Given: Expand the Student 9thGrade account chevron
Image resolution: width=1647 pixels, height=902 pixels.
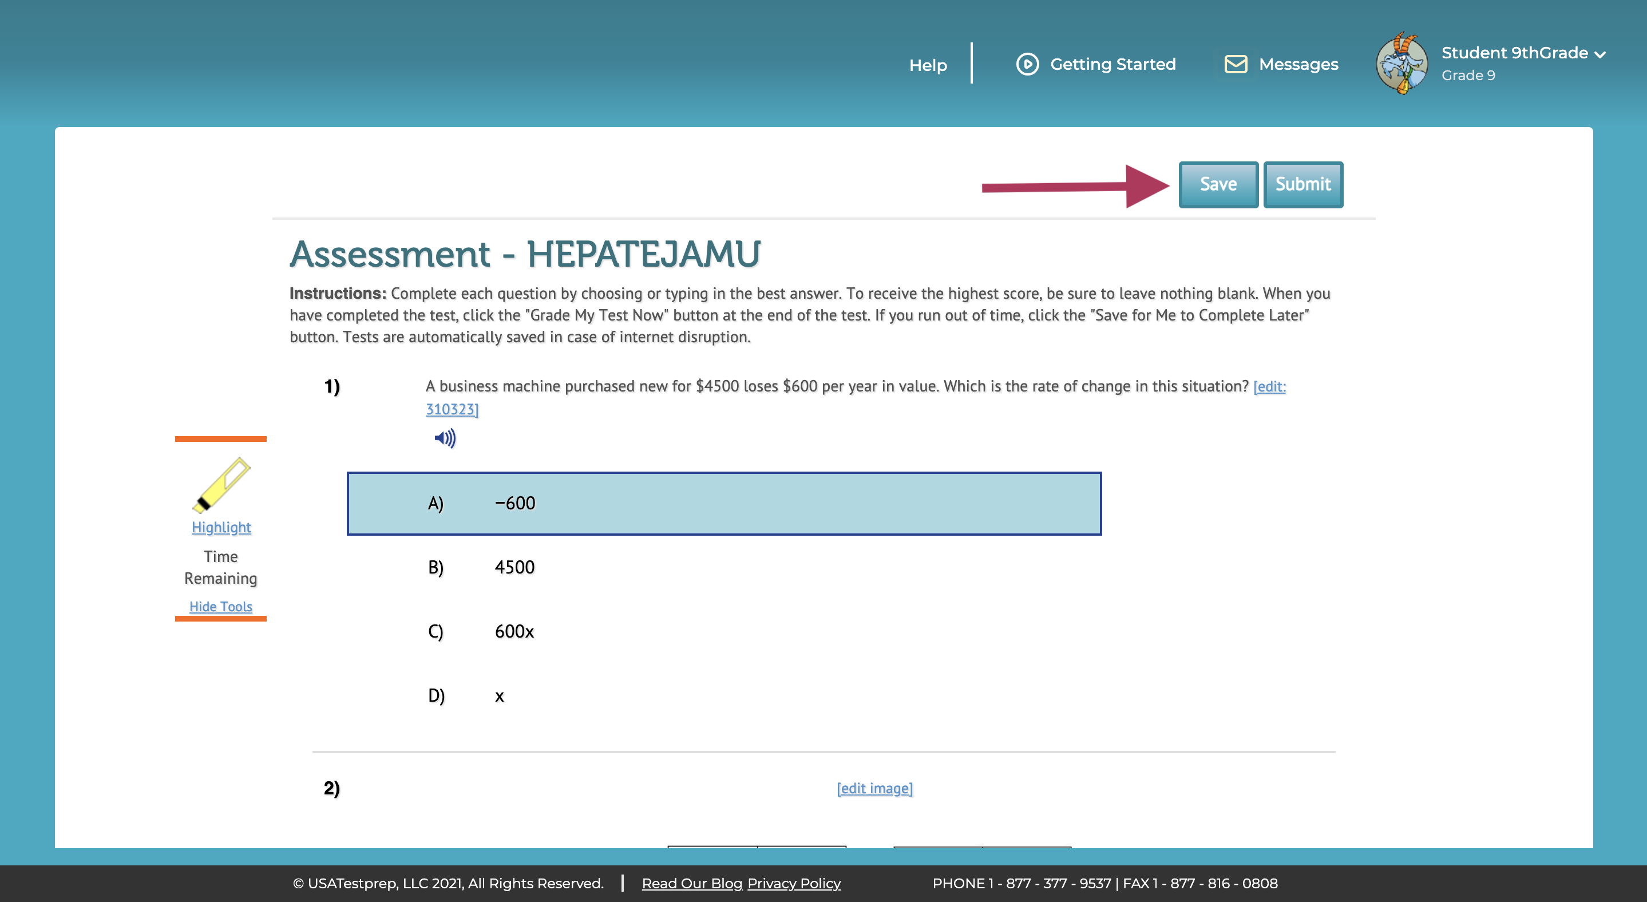Looking at the screenshot, I should (1600, 55).
